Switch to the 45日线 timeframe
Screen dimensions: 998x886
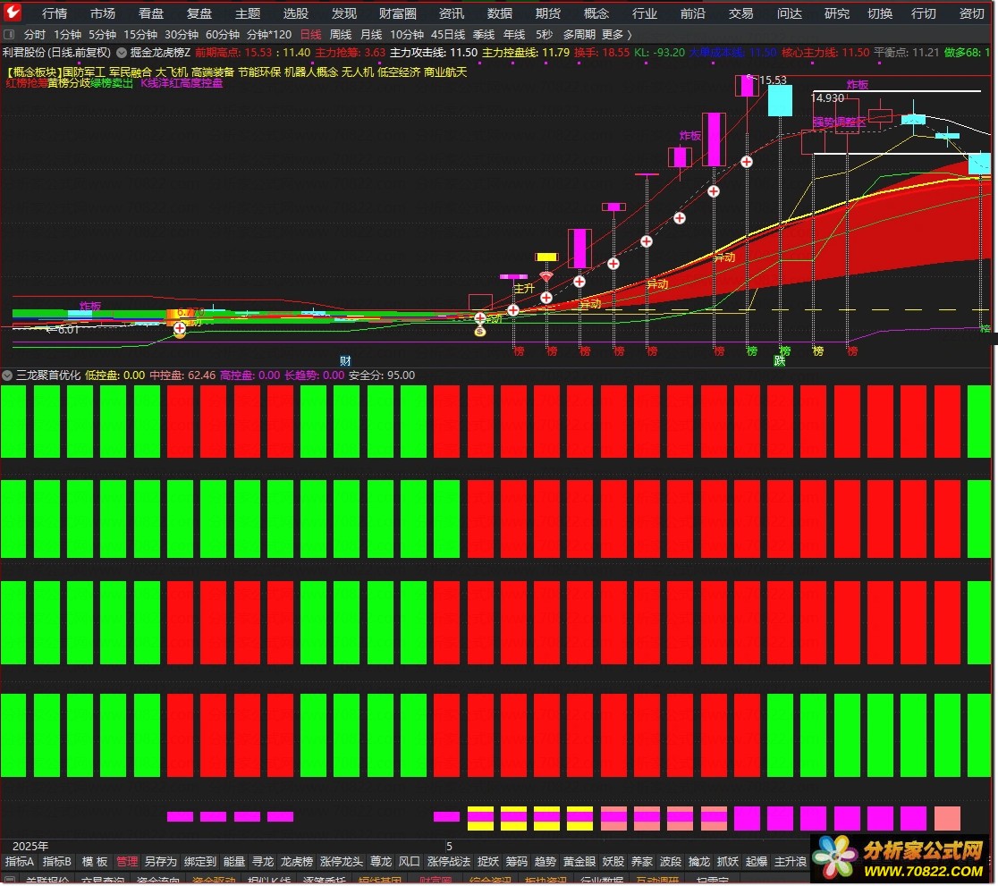click(x=448, y=34)
